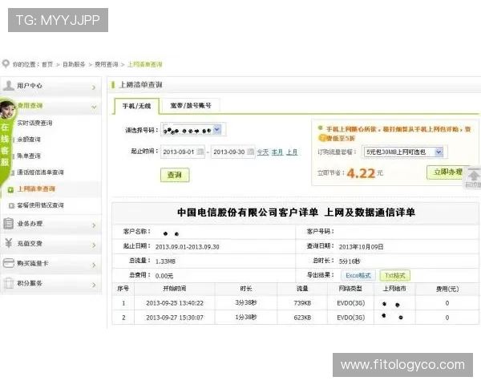The width and height of the screenshot is (481, 385).
Task: Click the 充值交费 yen icon
Action: tap(8, 243)
